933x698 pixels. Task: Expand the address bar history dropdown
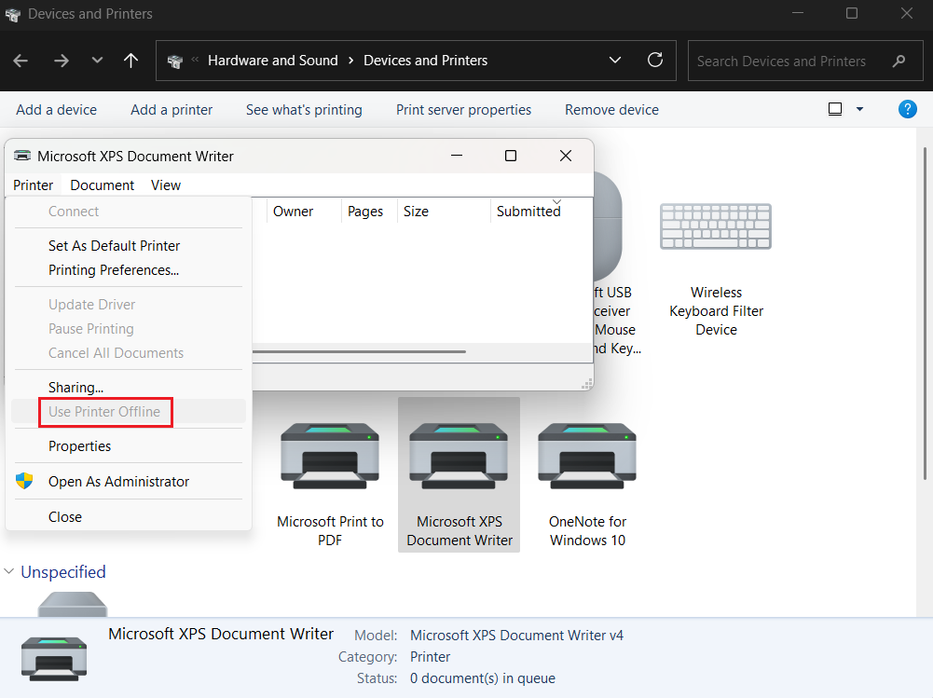615,61
